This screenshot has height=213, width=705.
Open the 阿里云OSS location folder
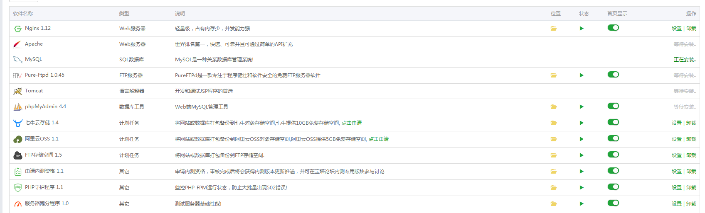click(x=554, y=139)
